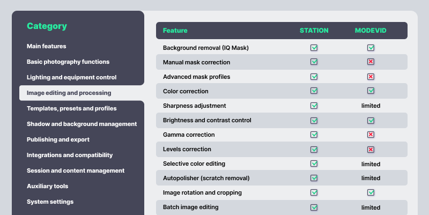This screenshot has width=429, height=215.
Task: Open Publishing and export category
Action: pyautogui.click(x=58, y=139)
